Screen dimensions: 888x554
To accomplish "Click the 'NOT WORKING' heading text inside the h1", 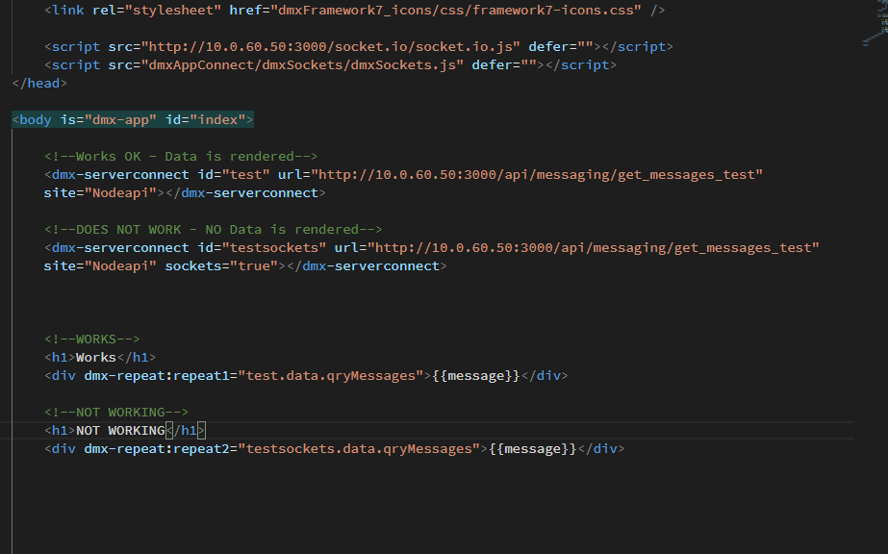I will 120,431.
